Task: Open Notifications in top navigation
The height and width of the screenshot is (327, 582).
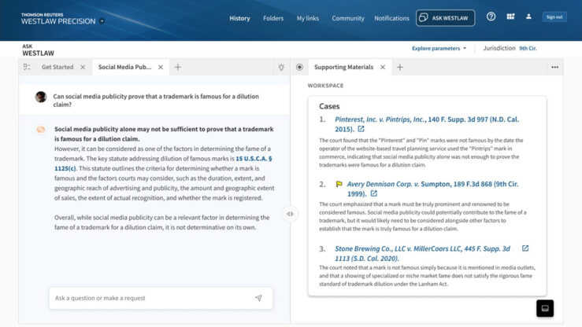Action: [x=391, y=18]
